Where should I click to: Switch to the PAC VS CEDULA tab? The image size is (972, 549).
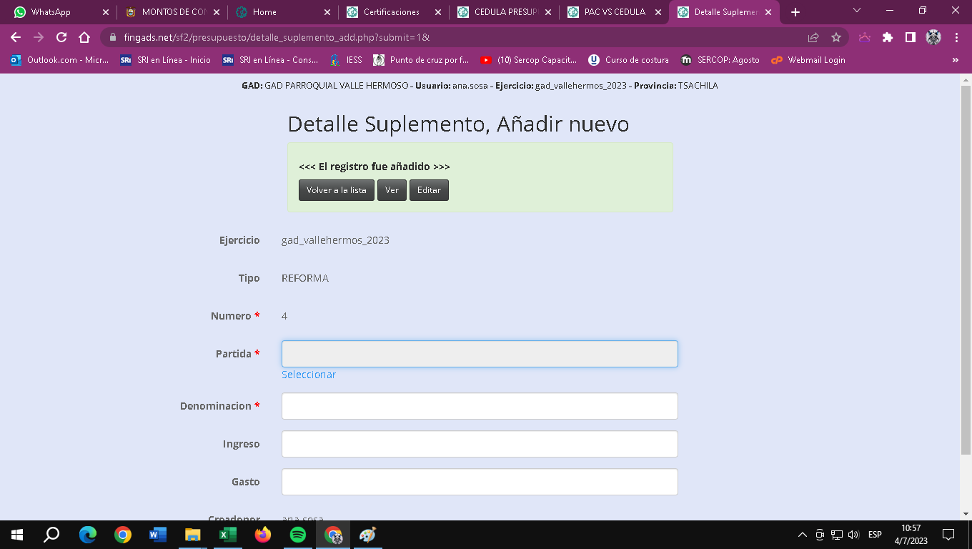point(614,12)
